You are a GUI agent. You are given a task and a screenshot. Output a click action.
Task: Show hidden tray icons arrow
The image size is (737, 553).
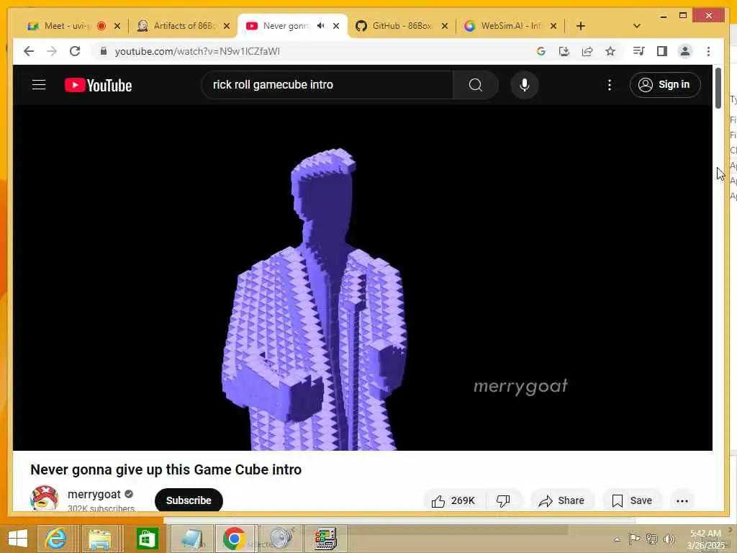pos(617,539)
